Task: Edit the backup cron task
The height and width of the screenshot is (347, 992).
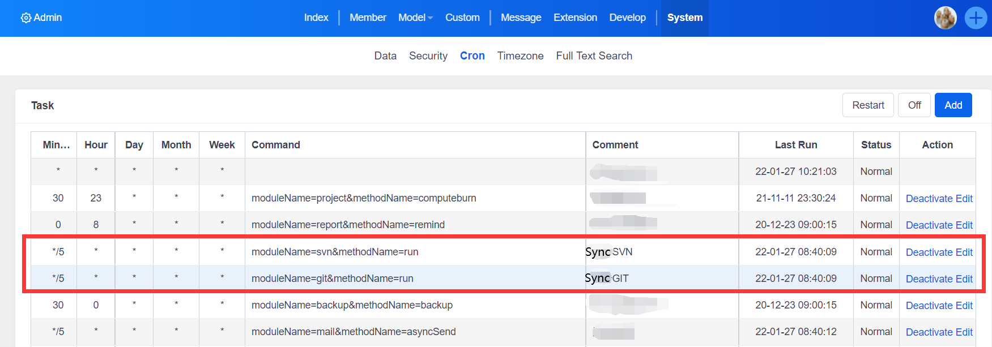Action: [964, 306]
